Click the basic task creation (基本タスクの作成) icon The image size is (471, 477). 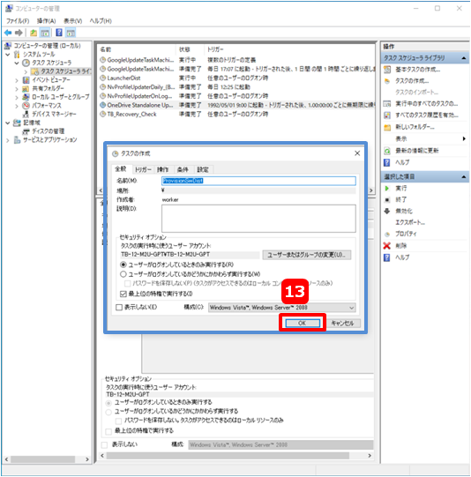pos(387,70)
